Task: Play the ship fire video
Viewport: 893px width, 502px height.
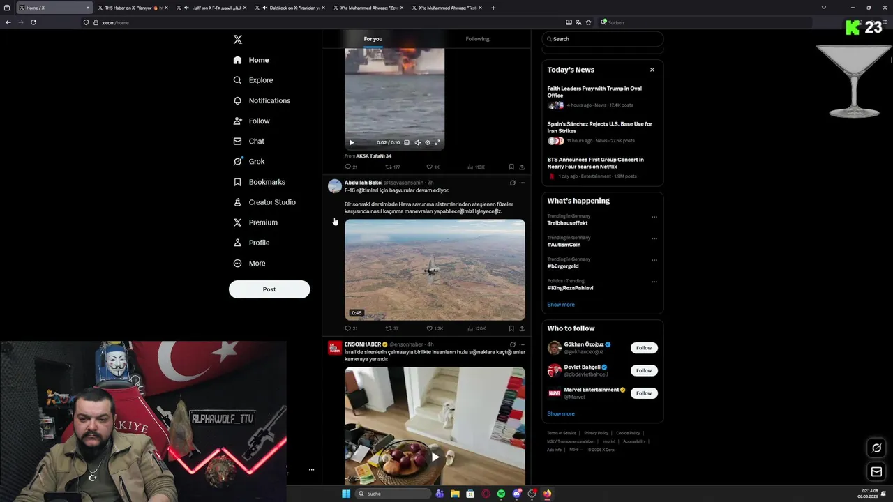Action: tap(352, 142)
